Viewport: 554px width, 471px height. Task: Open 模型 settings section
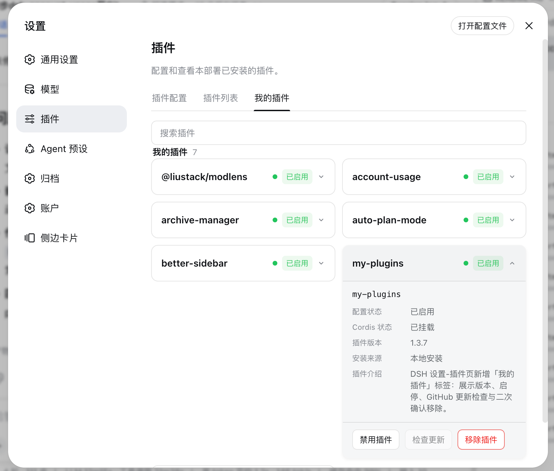point(72,89)
